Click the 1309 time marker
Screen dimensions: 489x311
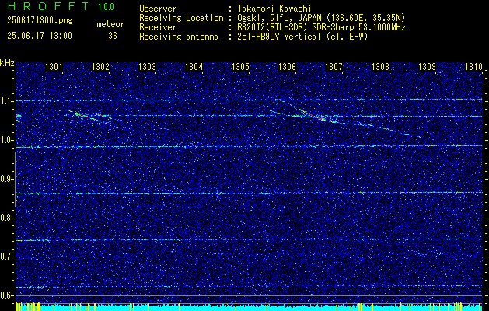(x=427, y=66)
